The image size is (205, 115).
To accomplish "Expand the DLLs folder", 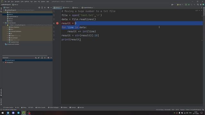I will coord(7,29).
